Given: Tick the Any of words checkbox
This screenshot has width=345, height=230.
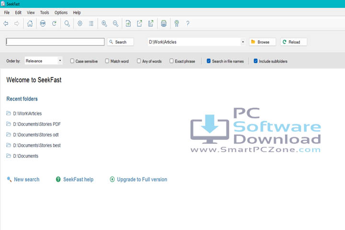Looking at the screenshot, I should [139, 61].
